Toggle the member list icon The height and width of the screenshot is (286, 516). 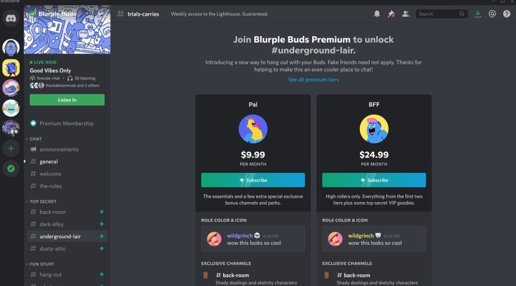click(x=406, y=14)
